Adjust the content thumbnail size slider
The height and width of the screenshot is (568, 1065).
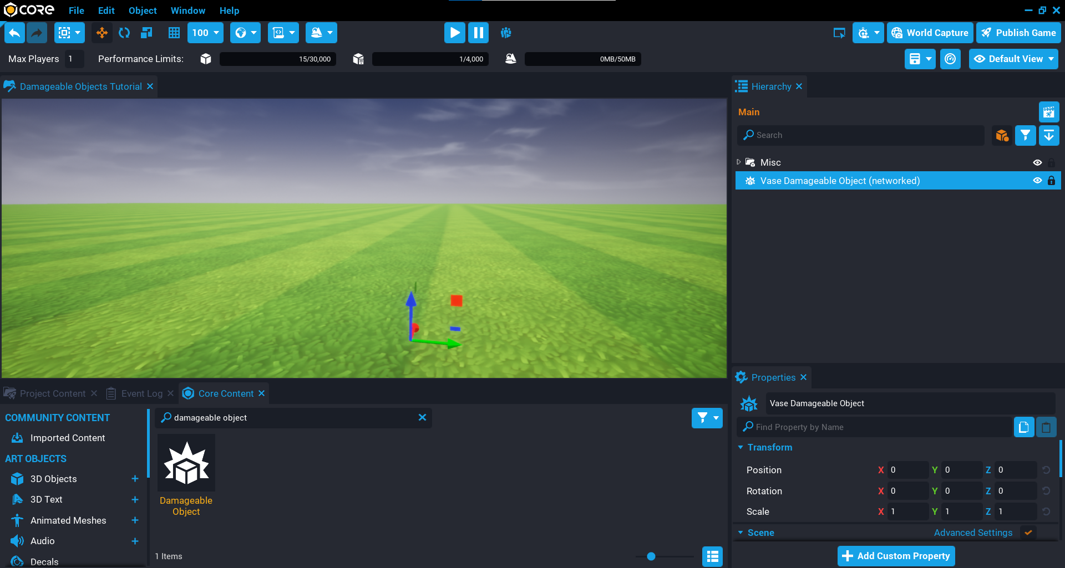click(x=651, y=556)
